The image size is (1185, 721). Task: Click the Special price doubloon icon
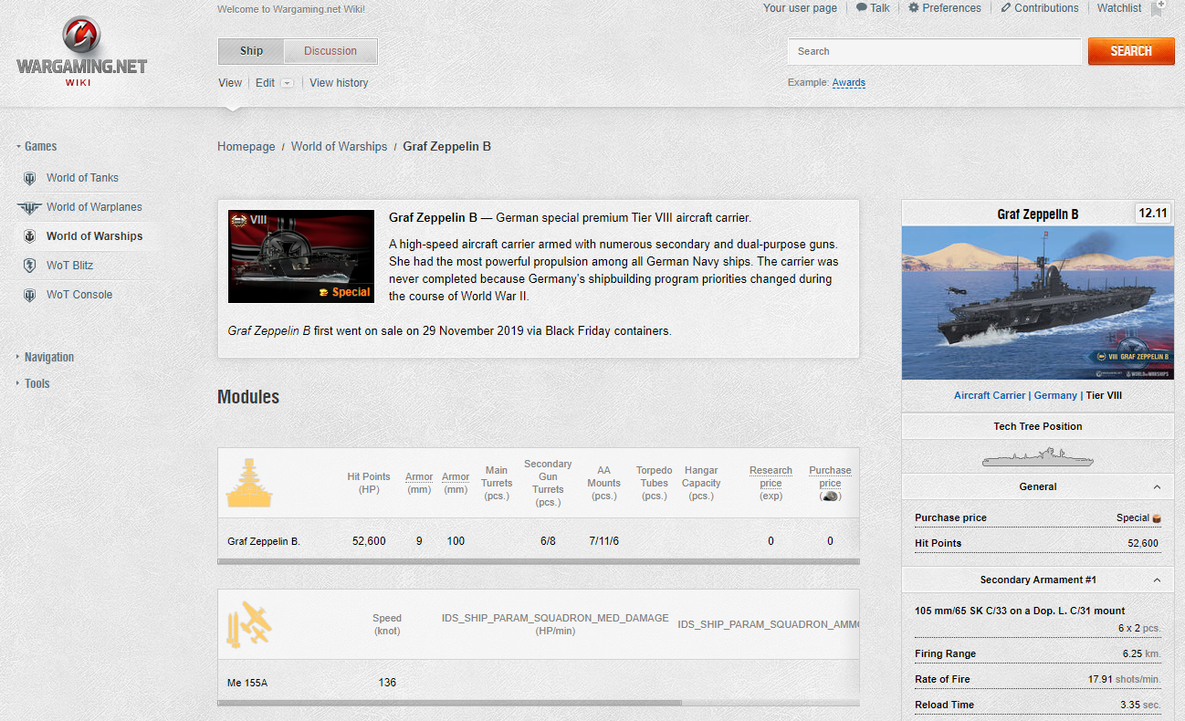(1157, 518)
